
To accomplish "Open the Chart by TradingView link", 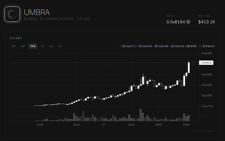I will point(203,131).
